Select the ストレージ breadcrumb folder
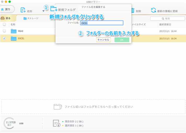 click(x=31, y=18)
